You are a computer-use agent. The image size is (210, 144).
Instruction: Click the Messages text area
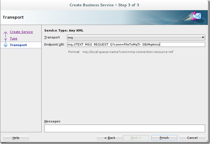(125, 128)
